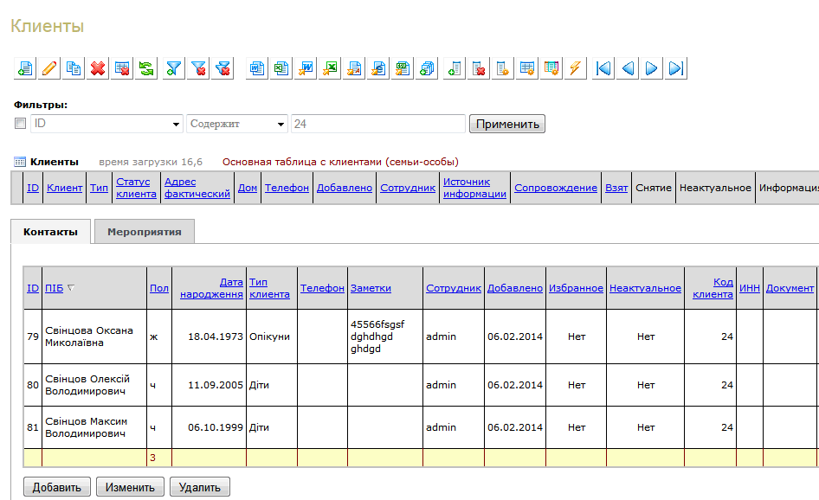Enable the filter checkbox beside ID

tap(20, 124)
